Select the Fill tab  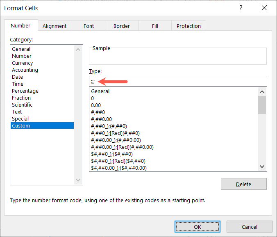point(155,26)
